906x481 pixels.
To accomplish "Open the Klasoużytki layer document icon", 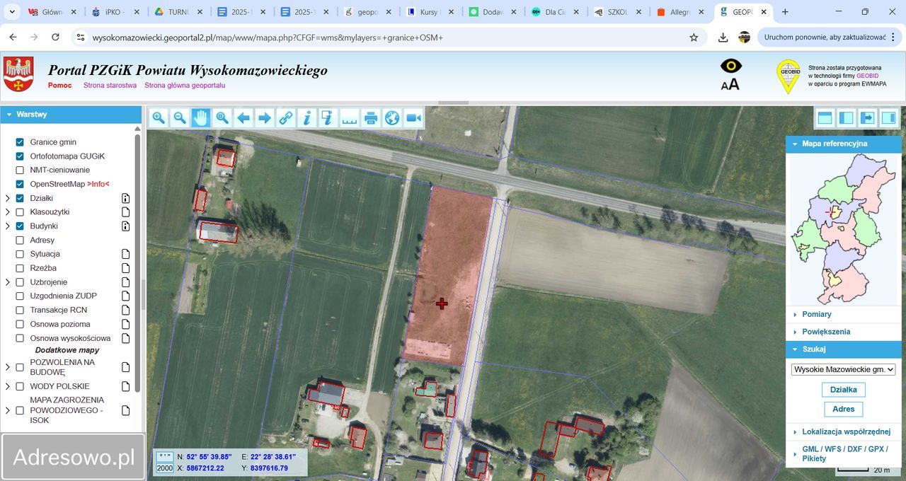I will [x=125, y=212].
